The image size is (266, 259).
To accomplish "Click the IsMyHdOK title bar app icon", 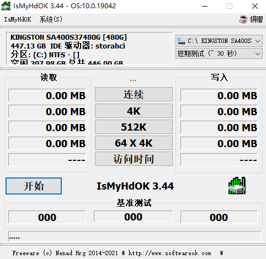I will click(x=6, y=6).
